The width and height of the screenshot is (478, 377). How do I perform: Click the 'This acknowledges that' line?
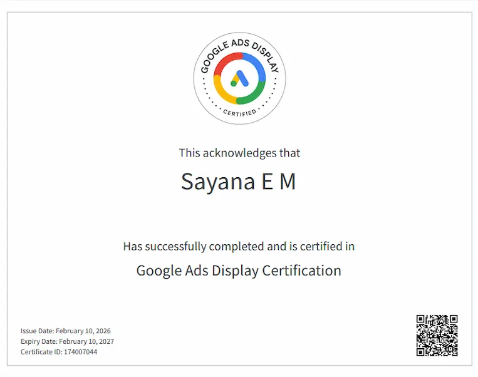[x=239, y=153]
